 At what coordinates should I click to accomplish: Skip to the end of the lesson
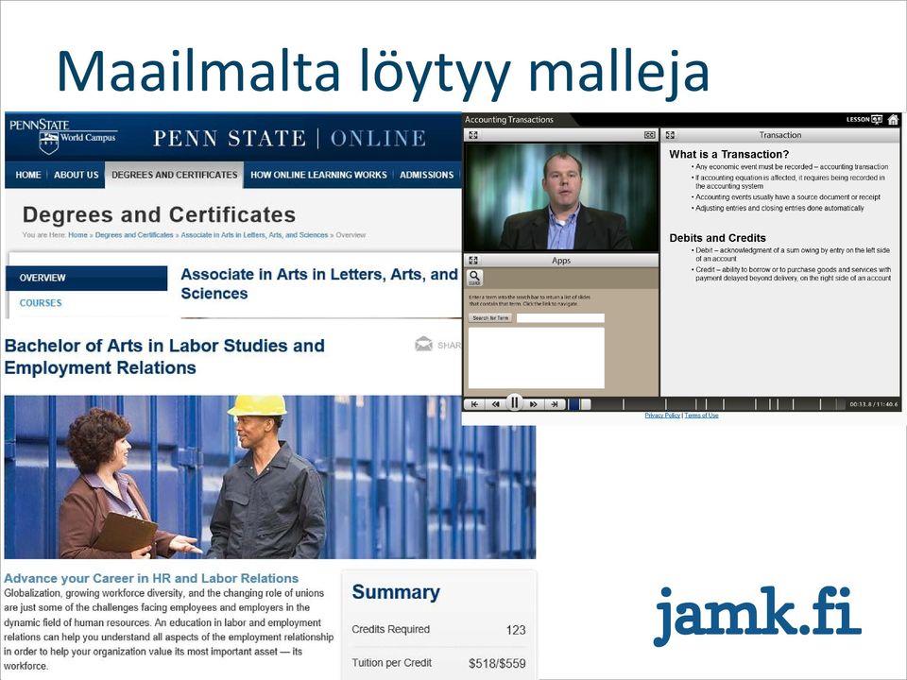click(x=555, y=404)
